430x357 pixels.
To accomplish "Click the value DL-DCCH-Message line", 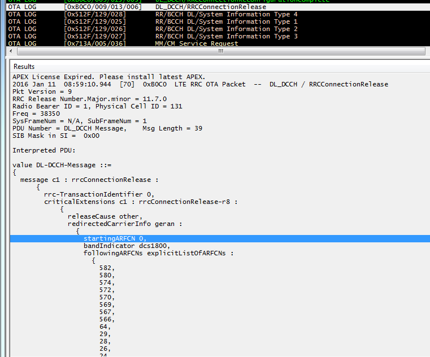I will (x=62, y=165).
